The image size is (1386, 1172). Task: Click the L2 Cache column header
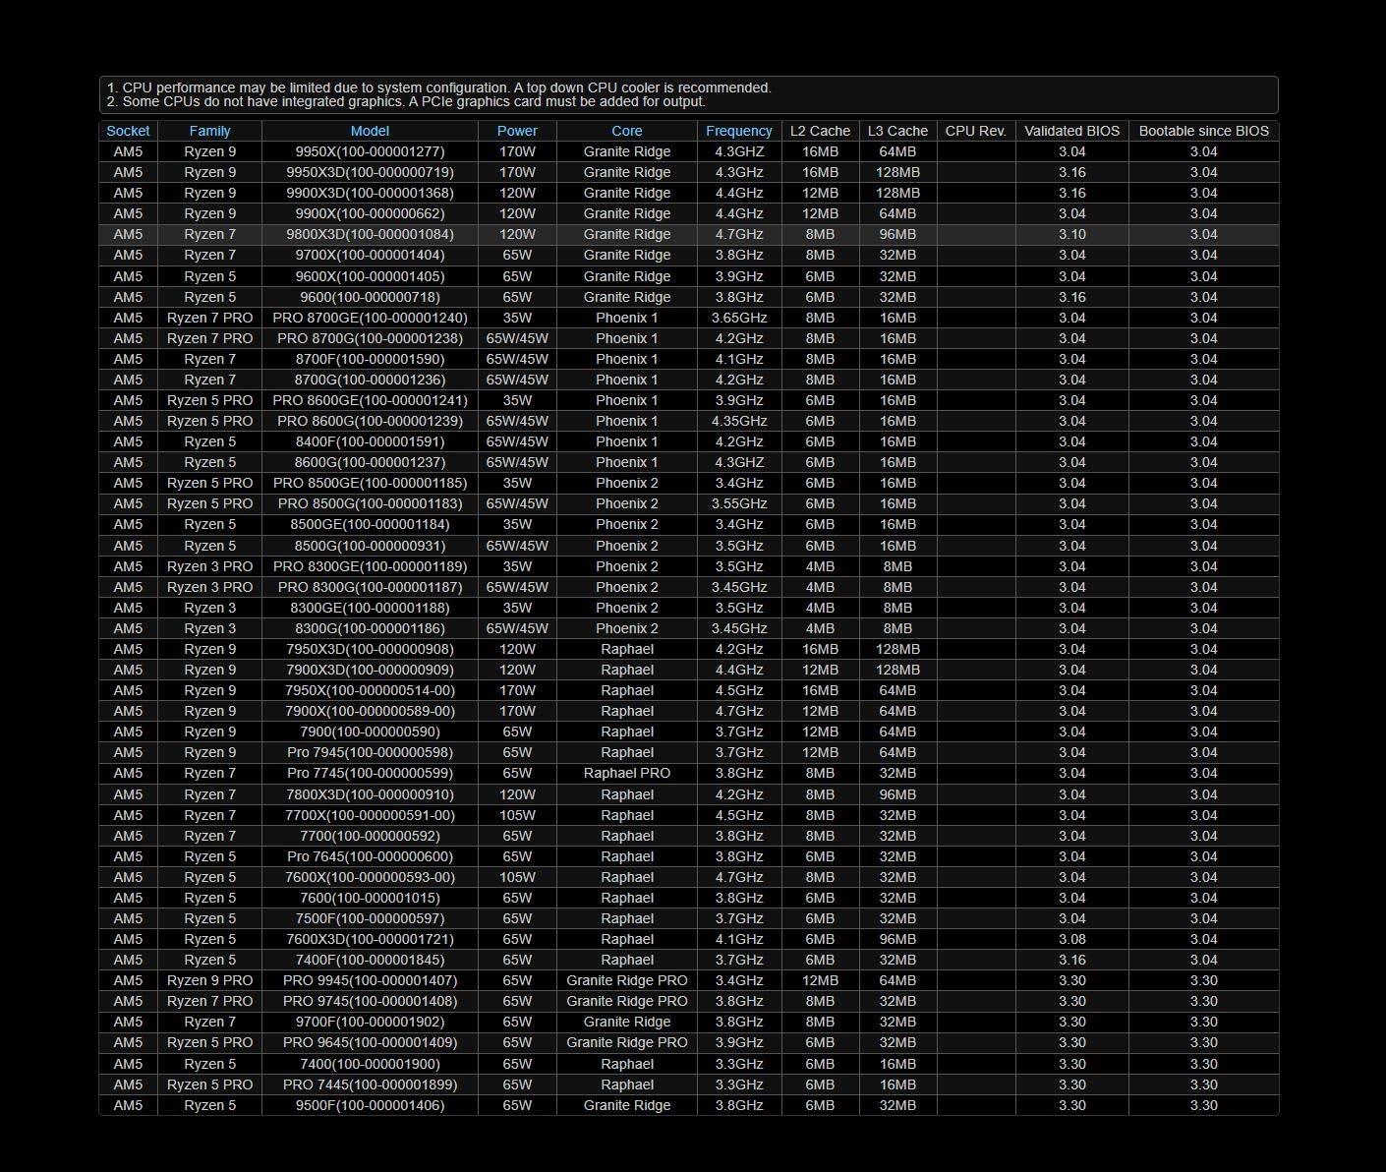tap(820, 131)
